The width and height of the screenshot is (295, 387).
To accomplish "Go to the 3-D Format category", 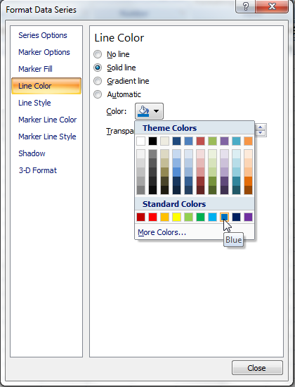I will tap(38, 170).
